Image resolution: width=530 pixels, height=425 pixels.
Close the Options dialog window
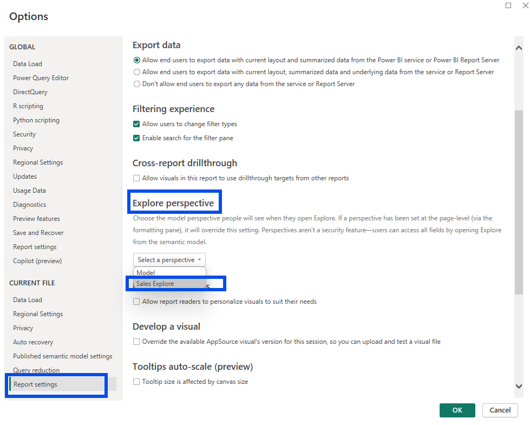[526, 5]
